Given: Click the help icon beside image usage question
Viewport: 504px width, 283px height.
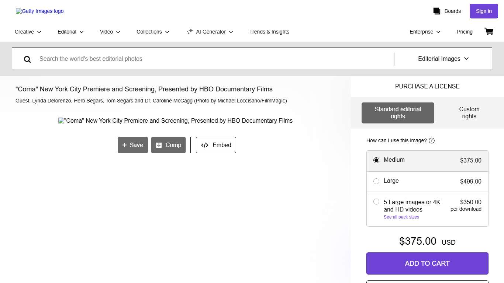Looking at the screenshot, I should pyautogui.click(x=432, y=140).
